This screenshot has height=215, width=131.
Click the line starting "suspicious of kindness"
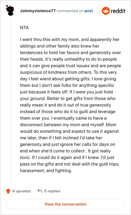pos(68,72)
